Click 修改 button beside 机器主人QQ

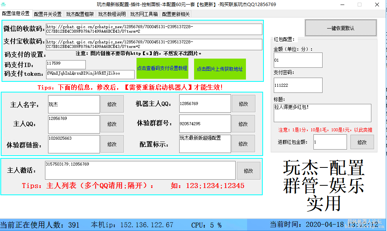(243, 104)
